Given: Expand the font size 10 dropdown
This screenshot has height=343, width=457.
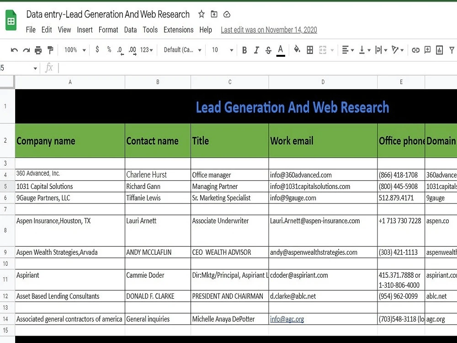Looking at the screenshot, I should [223, 50].
